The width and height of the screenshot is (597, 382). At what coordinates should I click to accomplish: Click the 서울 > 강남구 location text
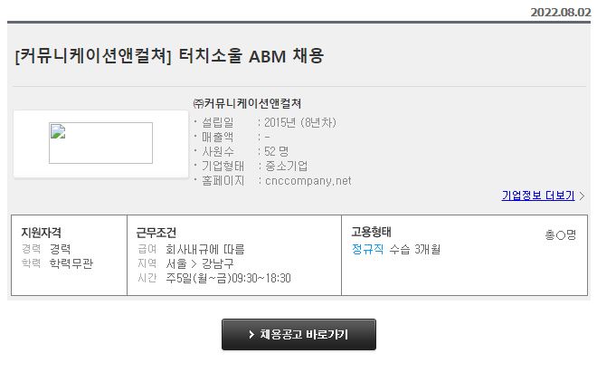pos(200,263)
